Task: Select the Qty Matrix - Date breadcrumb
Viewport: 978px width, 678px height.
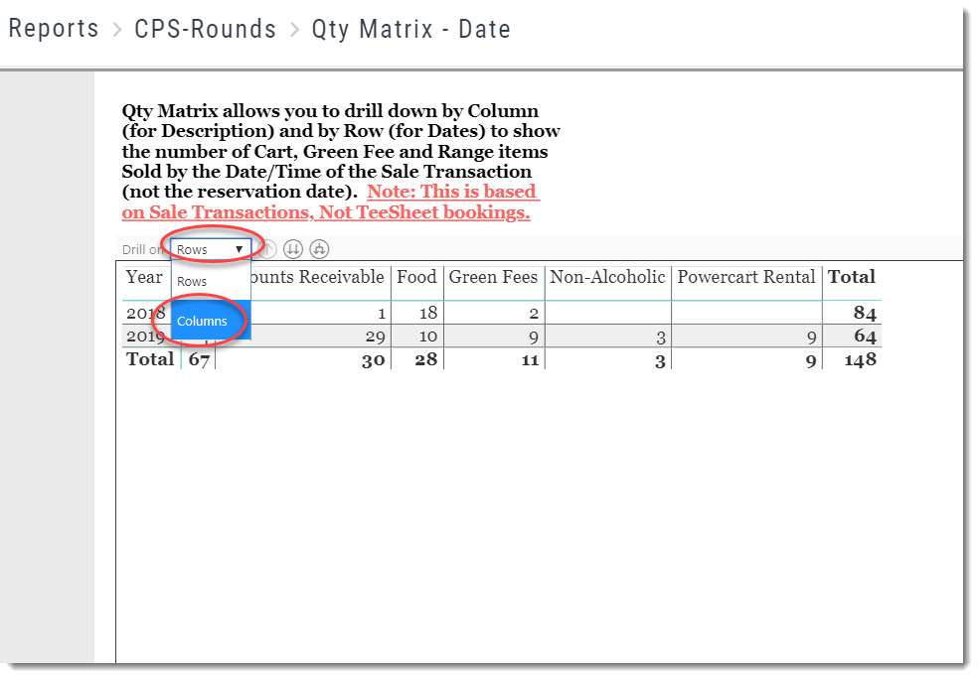Action: coord(410,29)
